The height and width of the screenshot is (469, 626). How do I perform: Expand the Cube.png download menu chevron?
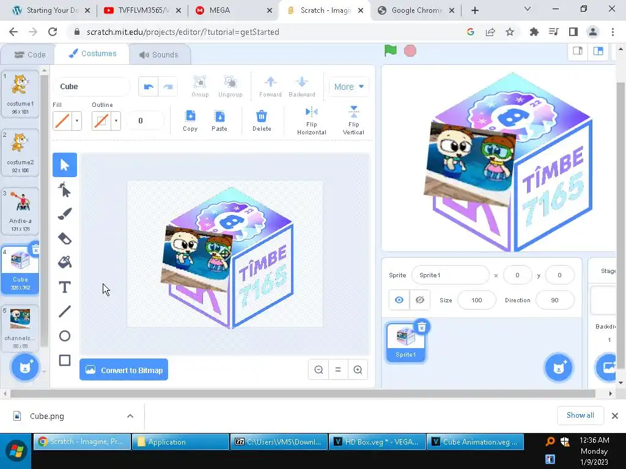point(130,416)
